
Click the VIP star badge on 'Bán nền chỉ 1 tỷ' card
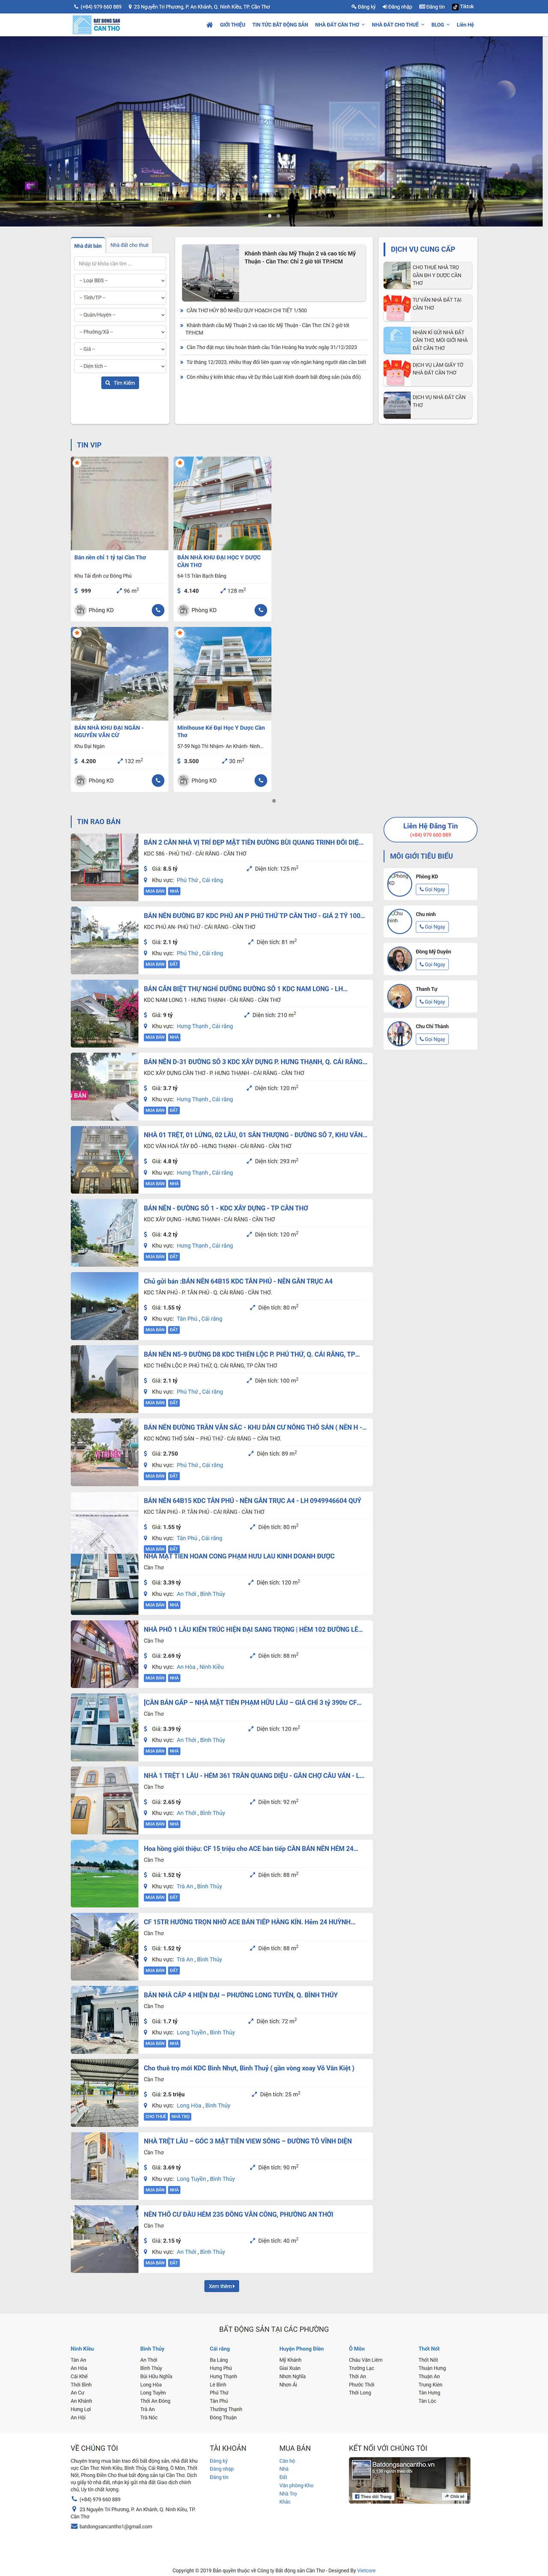click(x=77, y=463)
